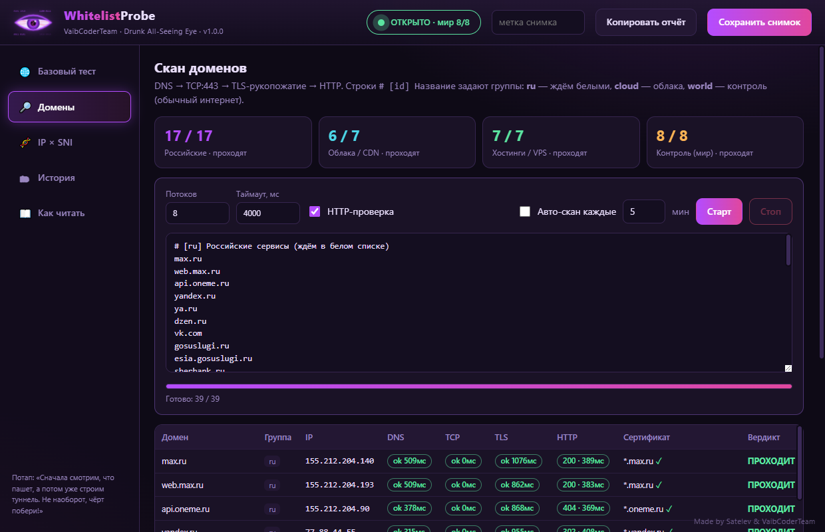Click the ОТКРЫТО · мир 8/8 status badge
The width and height of the screenshot is (825, 532).
coord(424,23)
